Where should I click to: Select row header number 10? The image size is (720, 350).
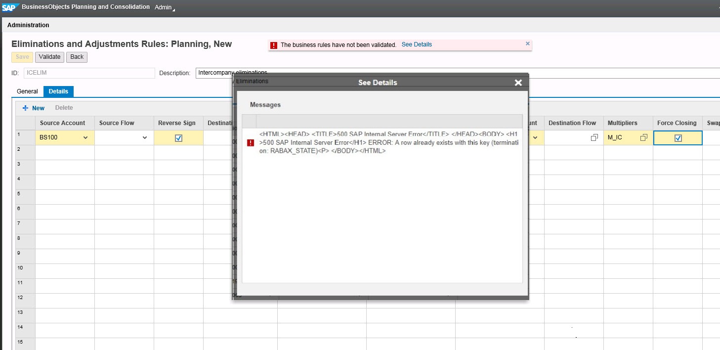pos(25,271)
